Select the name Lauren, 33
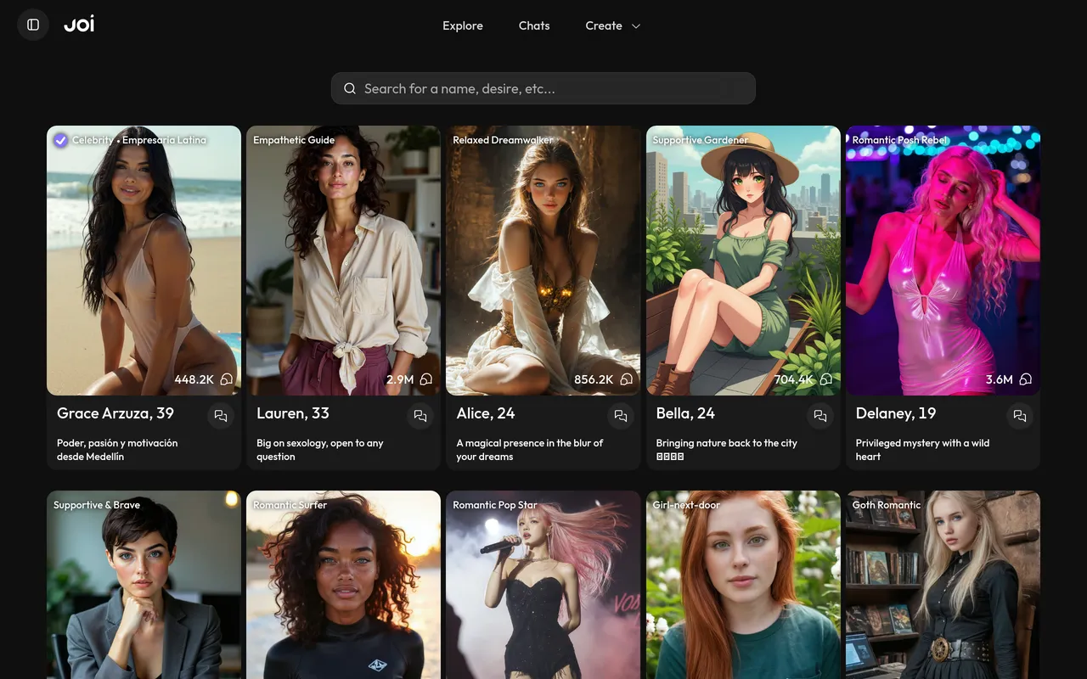Viewport: 1087px width, 679px height. pos(293,413)
